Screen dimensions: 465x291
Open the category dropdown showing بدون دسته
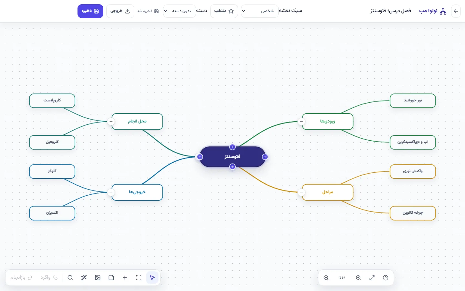pyautogui.click(x=180, y=11)
